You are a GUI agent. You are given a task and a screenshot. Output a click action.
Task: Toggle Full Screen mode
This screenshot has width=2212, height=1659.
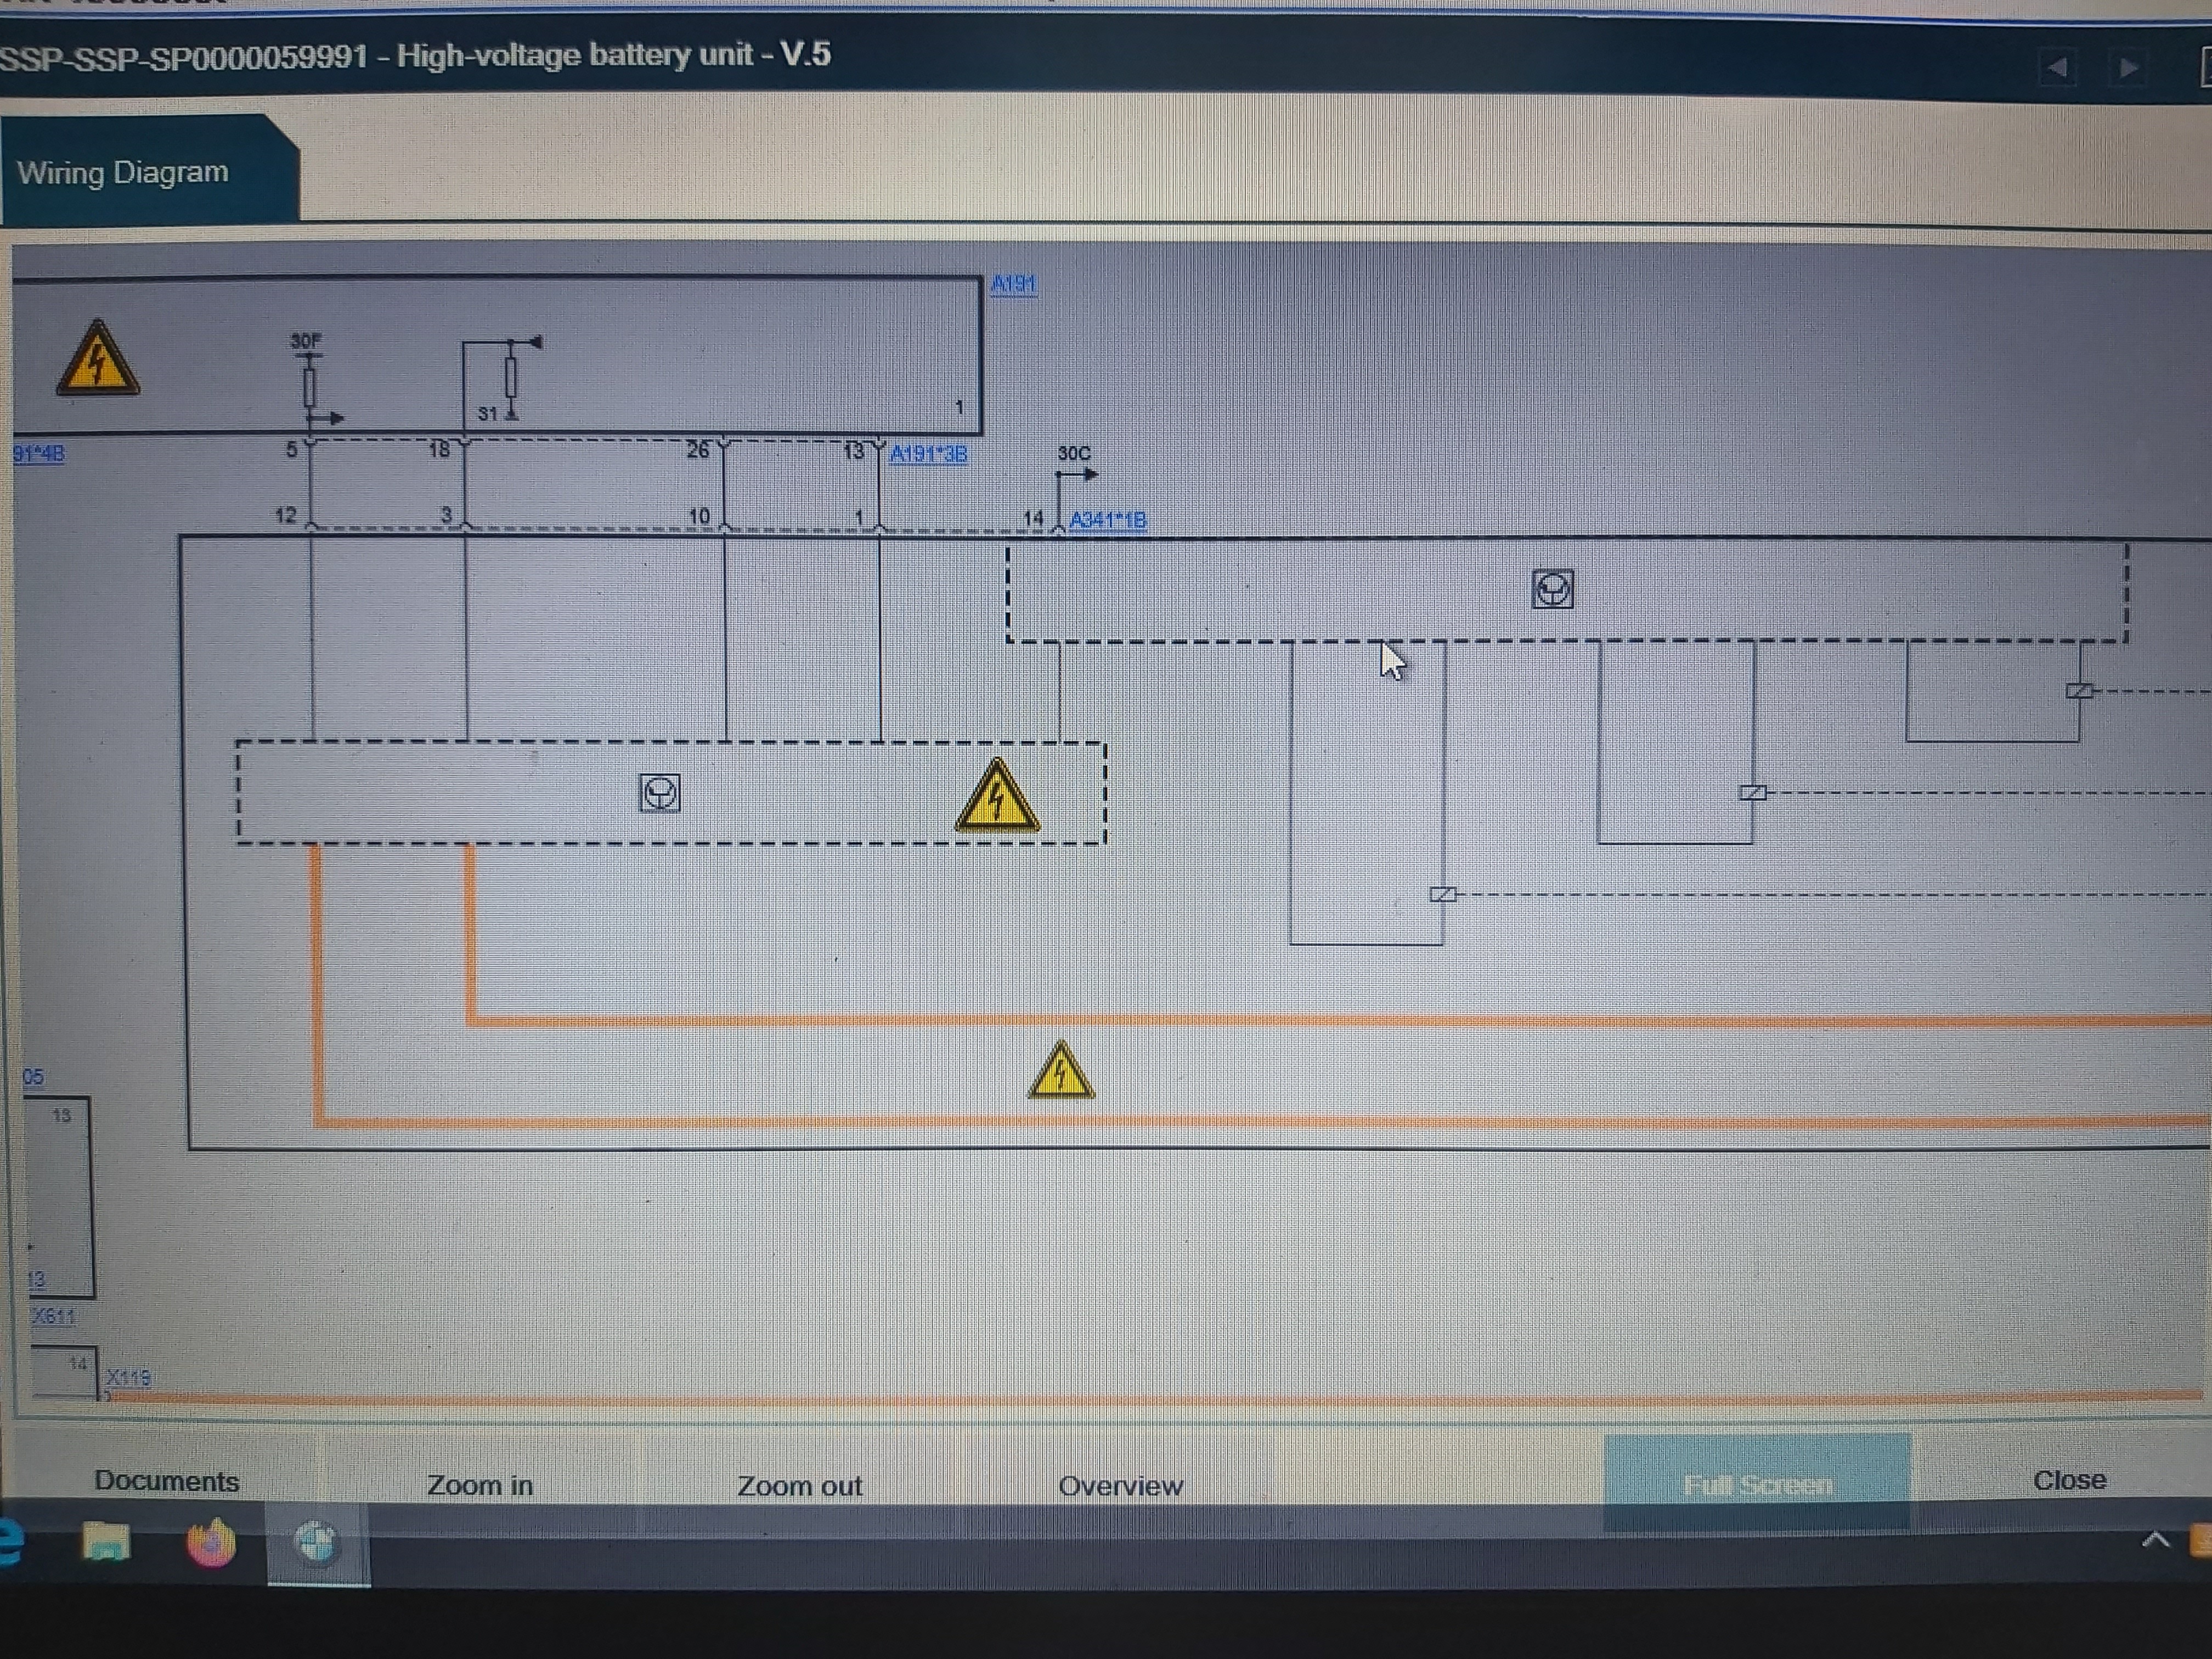coord(1757,1484)
